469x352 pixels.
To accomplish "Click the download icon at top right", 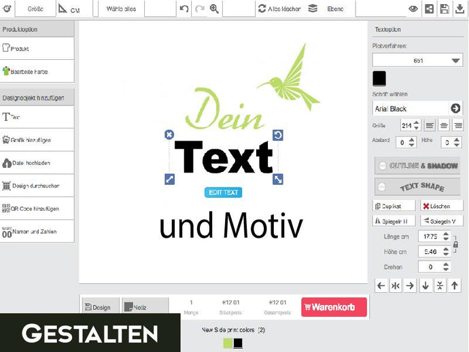I will coord(460,9).
